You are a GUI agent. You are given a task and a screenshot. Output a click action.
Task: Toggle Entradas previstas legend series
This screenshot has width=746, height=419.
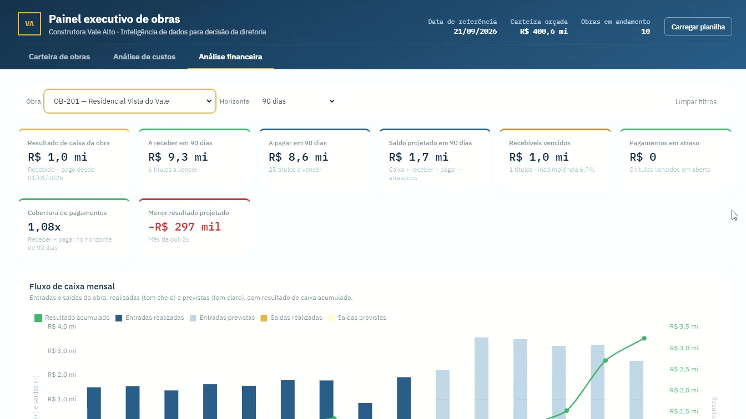[222, 318]
